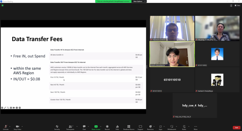
Task: Toggle camera with Stop Video
Action: pyautogui.click(x=18, y=127)
